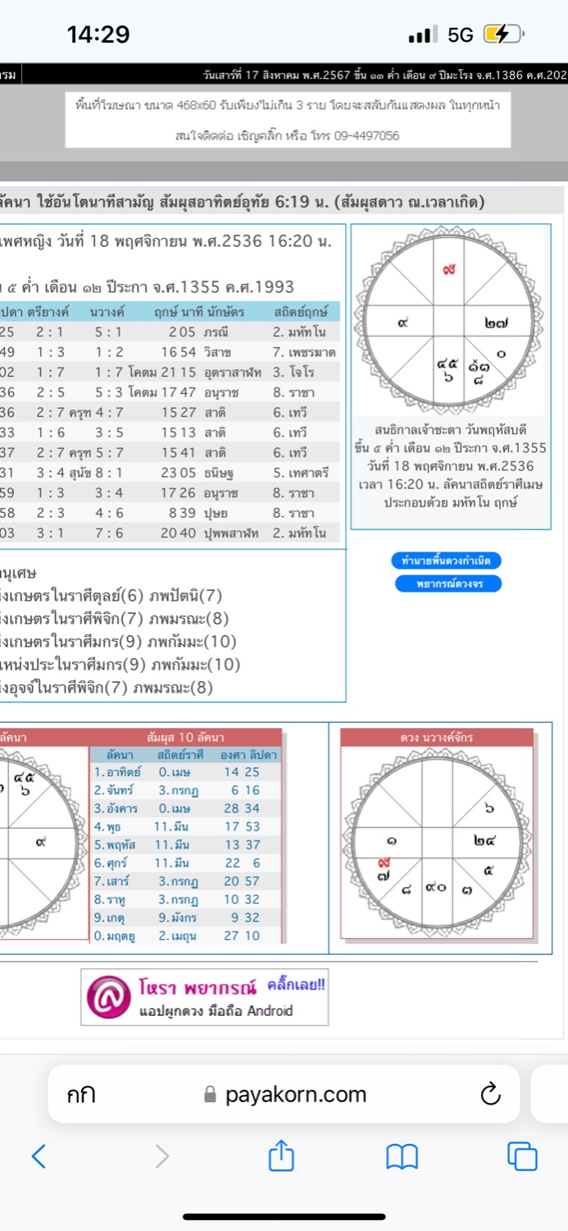Click the องศา ลิปดา column header
The image size is (568, 1231).
[x=248, y=755]
